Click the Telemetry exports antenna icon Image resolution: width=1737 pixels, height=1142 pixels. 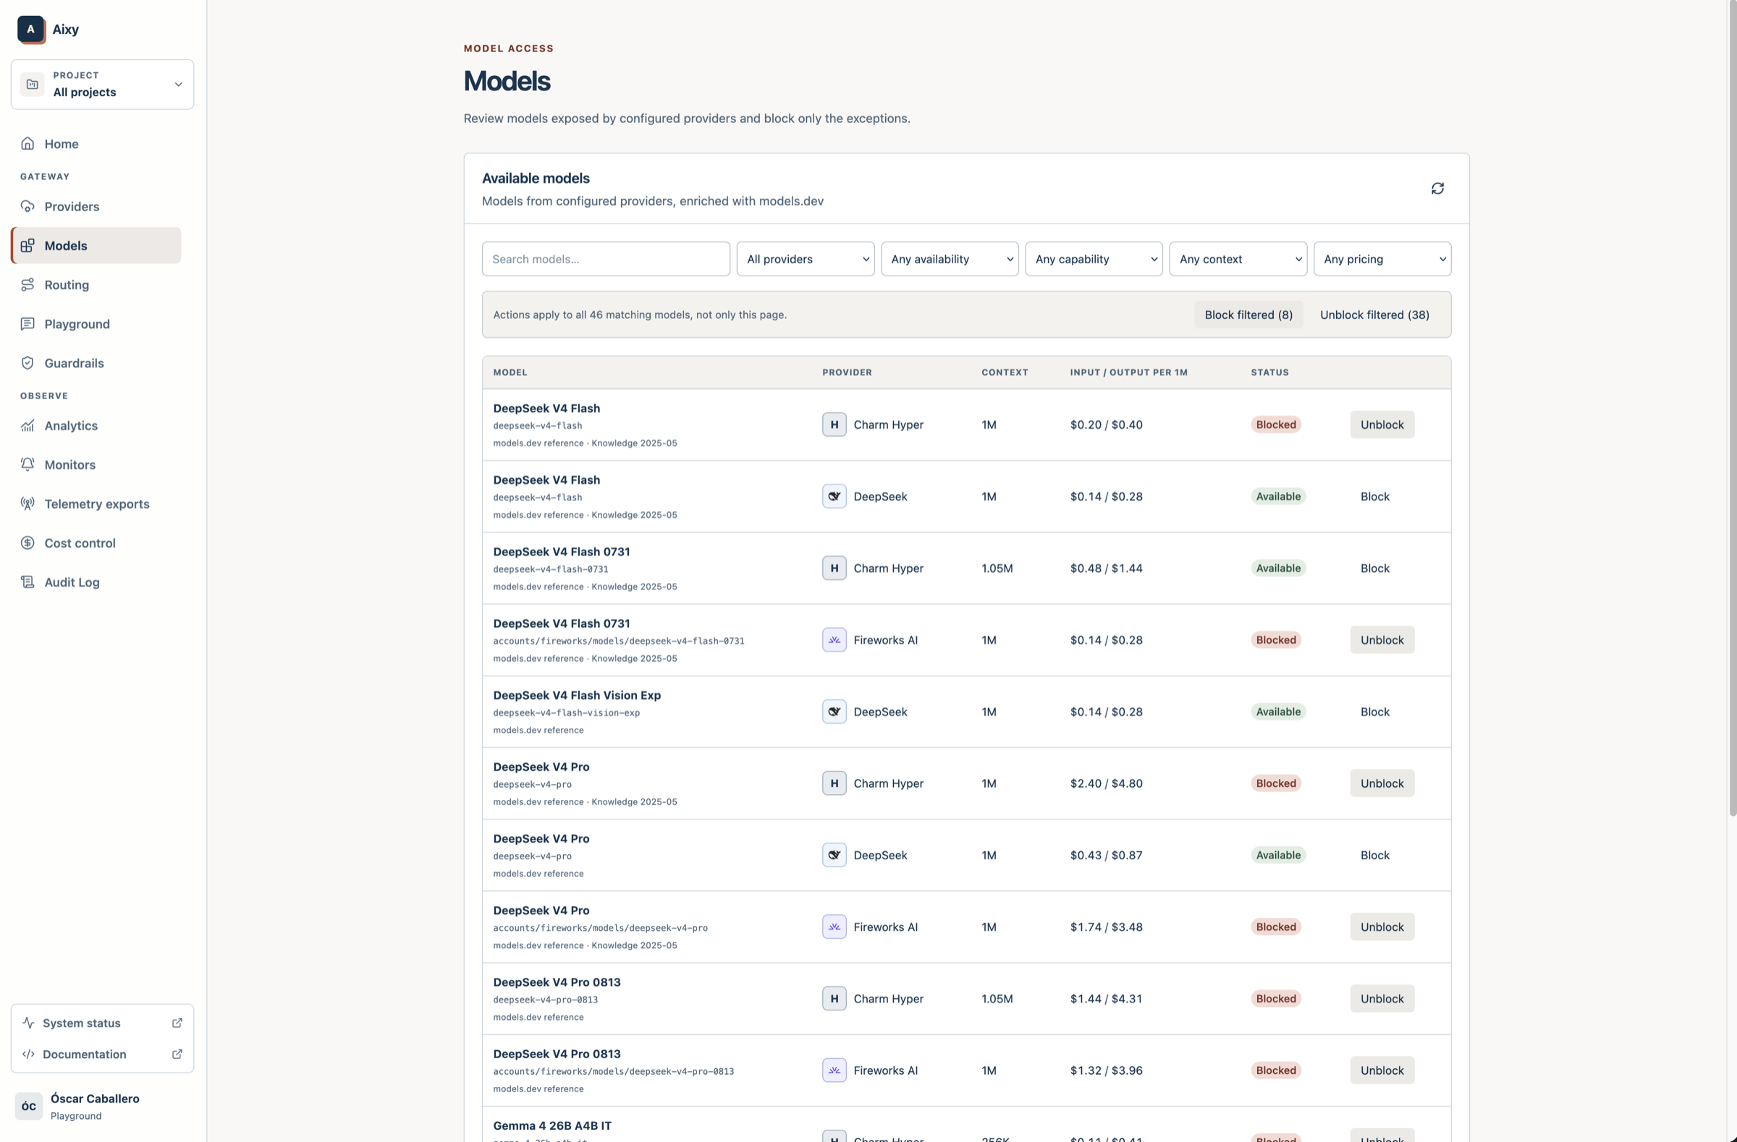click(28, 504)
